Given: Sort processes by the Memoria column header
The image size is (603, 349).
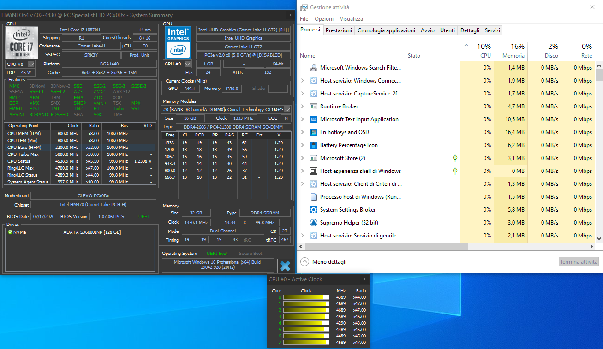Looking at the screenshot, I should (511, 52).
